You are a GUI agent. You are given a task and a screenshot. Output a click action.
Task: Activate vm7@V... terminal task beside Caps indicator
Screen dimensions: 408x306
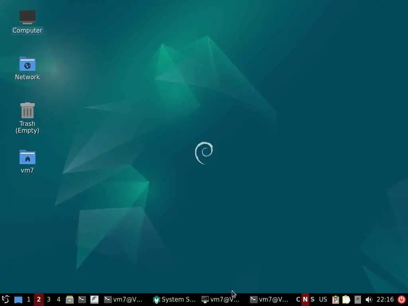(269, 300)
